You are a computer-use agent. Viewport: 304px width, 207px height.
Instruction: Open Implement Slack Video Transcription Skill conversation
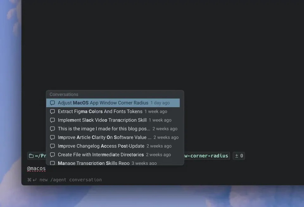tap(113, 120)
